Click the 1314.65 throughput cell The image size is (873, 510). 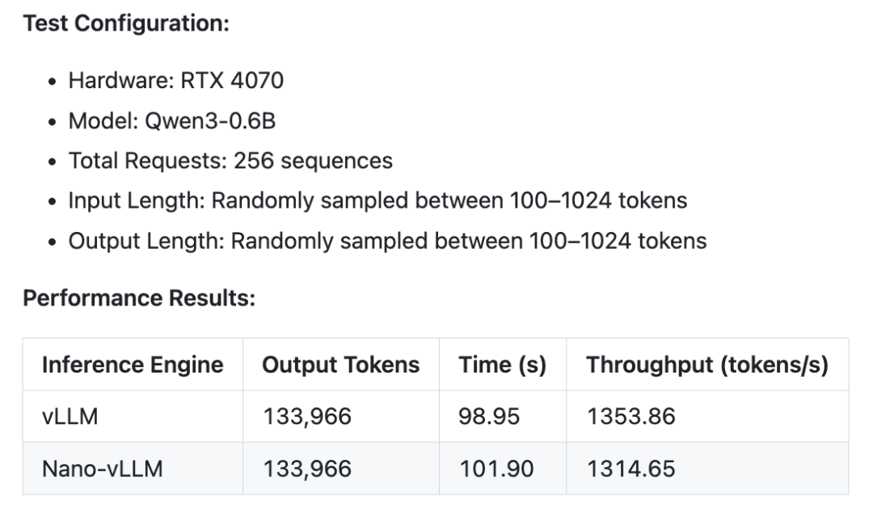tap(707, 469)
